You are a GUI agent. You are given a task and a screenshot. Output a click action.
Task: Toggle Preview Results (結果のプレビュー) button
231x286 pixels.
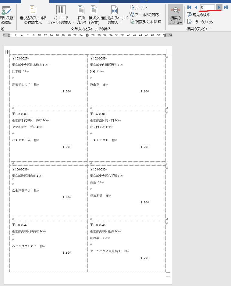(x=176, y=15)
